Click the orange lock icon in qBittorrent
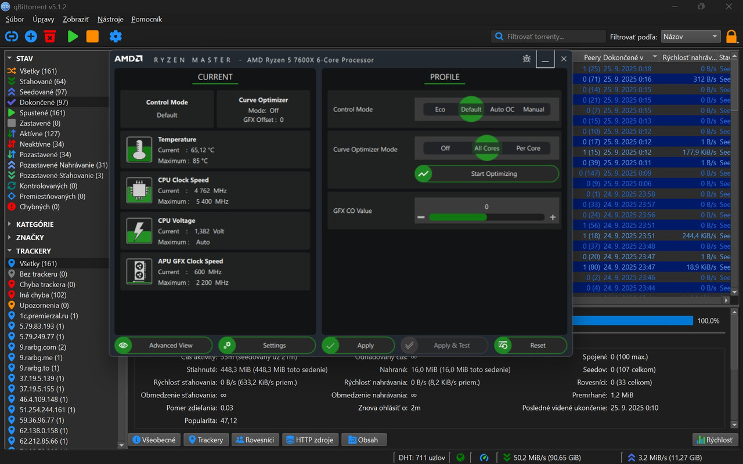Viewport: 743px width, 464px height. [x=731, y=37]
